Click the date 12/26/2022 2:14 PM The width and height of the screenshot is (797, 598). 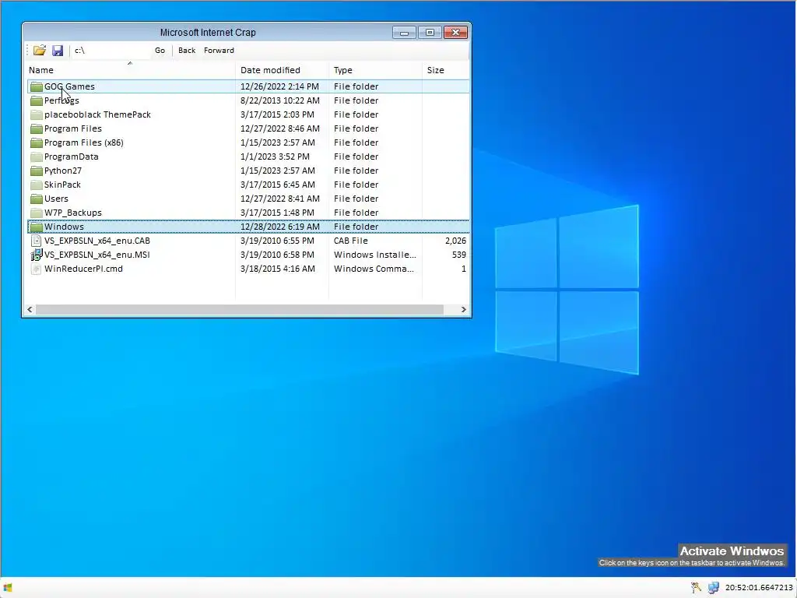279,86
